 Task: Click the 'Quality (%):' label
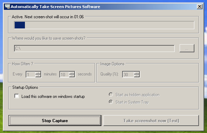click(109, 74)
